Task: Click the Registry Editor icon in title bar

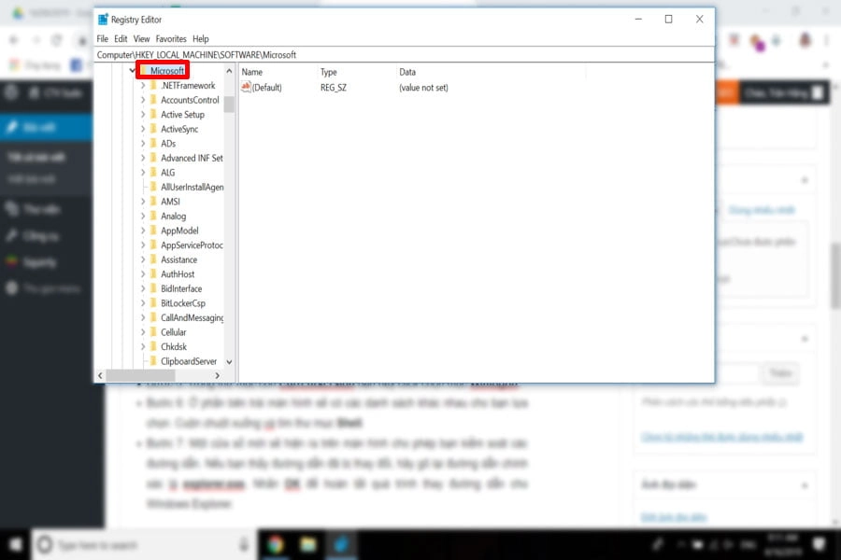Action: pos(103,20)
